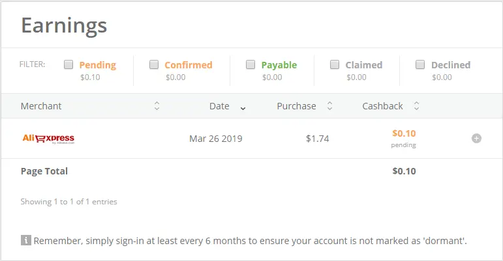Sort by Cashback using the arrows icon

point(416,106)
